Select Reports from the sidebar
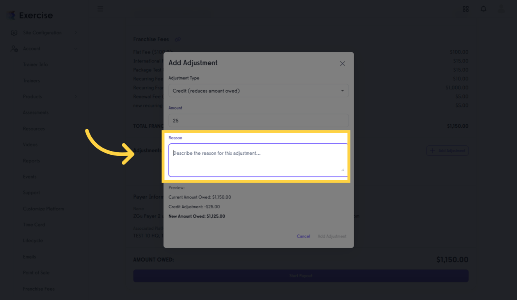The width and height of the screenshot is (517, 300). click(x=31, y=161)
